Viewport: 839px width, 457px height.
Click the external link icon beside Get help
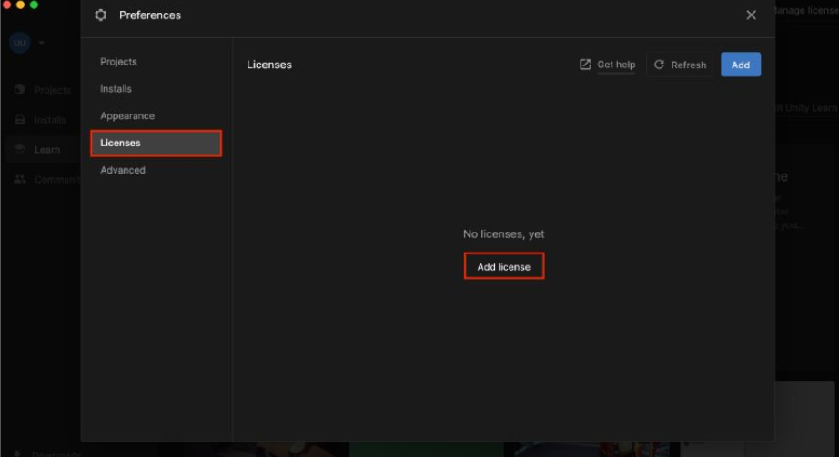click(585, 65)
